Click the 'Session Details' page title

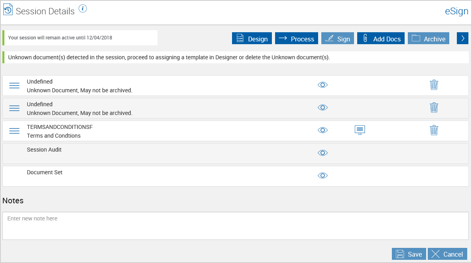click(45, 11)
